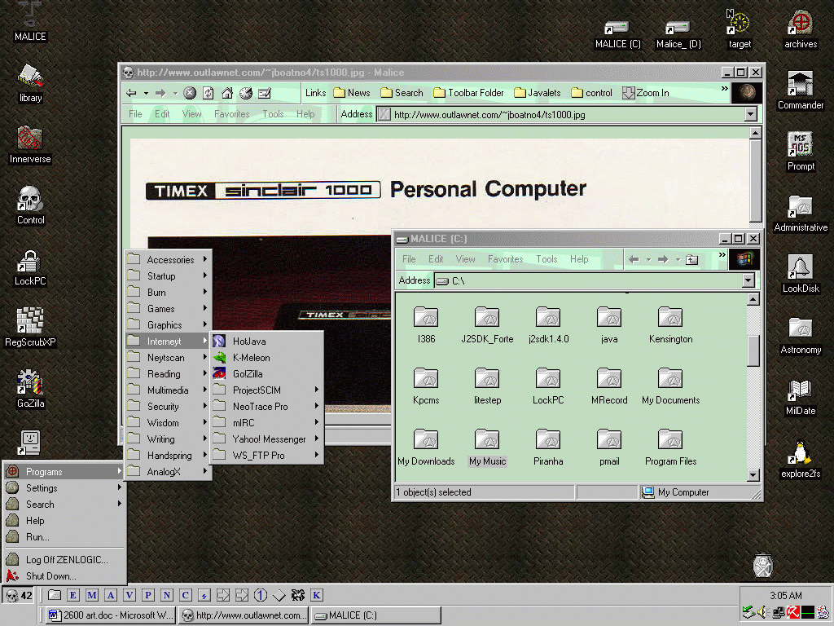Screen dimensions: 834x626
Task: Switch to MALICE (C:) taskbar button
Action: tap(375, 615)
